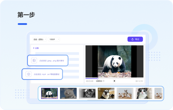Click the replace swap icon on sleeping cat thumbnail
The width and height of the screenshot is (173, 110).
click(x=72, y=97)
